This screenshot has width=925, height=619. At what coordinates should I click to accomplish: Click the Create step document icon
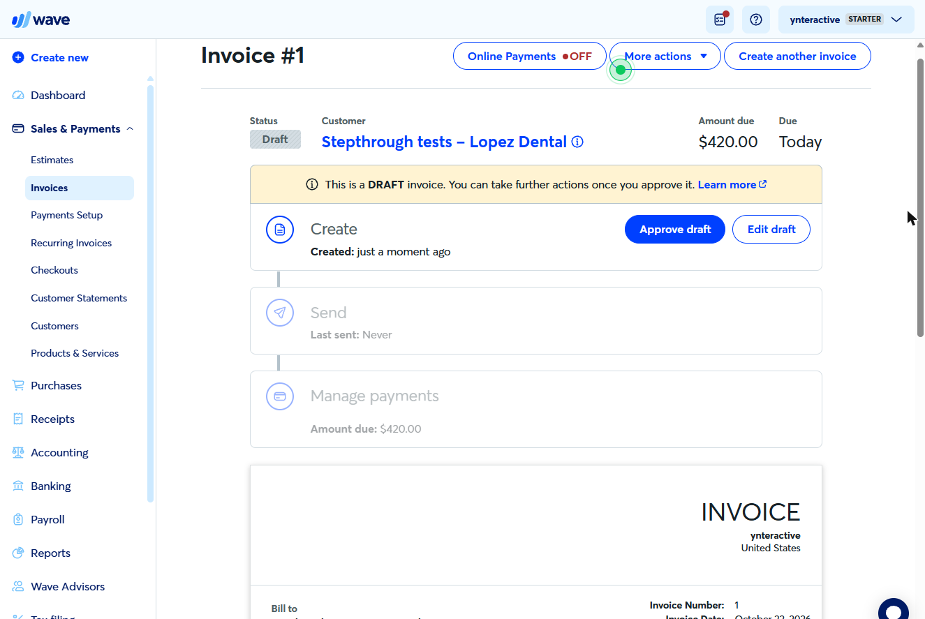click(280, 230)
